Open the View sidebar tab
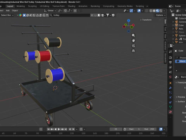Screen dimensions: 186x140 [165, 36]
